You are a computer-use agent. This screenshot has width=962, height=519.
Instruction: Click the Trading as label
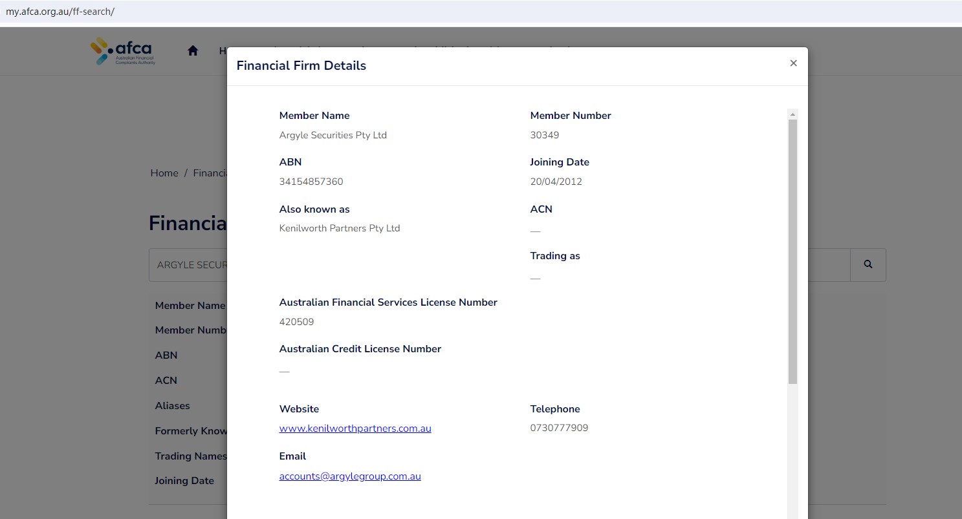point(555,256)
